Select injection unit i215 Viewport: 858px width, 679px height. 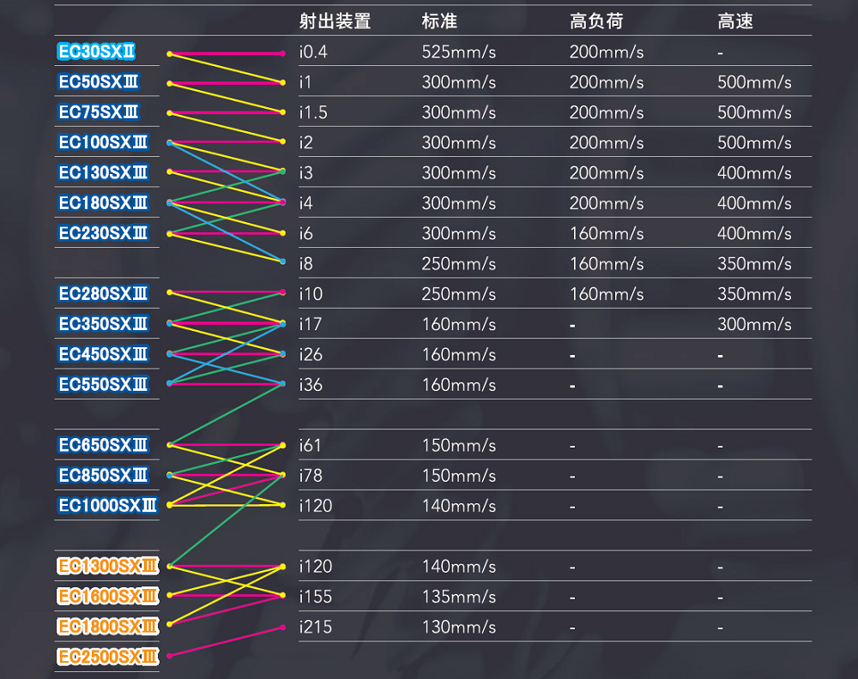[316, 627]
